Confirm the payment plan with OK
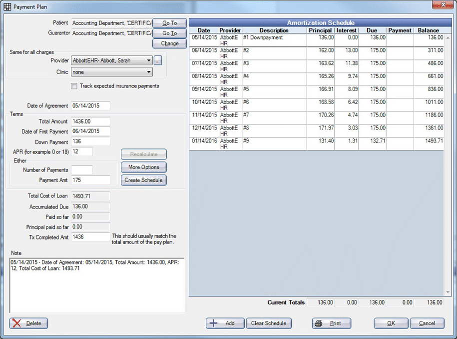Viewport: 457px width, 339px height. 391,323
